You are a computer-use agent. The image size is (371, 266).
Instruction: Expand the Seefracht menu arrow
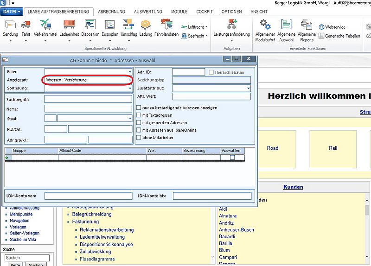[206, 36]
